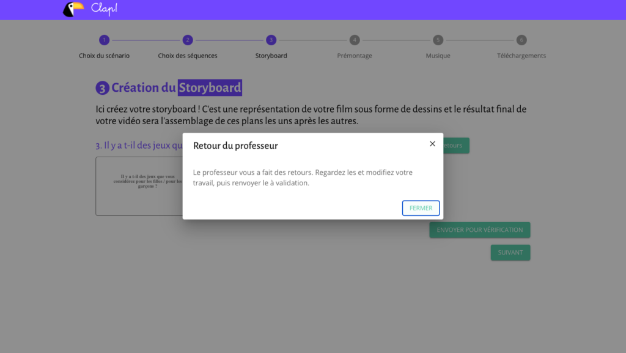Select the step 2 numbered circle
The width and height of the screenshot is (626, 353).
(188, 40)
